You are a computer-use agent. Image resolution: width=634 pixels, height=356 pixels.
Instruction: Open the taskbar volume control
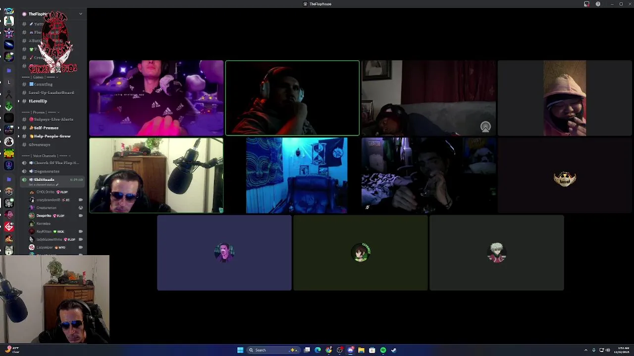point(608,350)
